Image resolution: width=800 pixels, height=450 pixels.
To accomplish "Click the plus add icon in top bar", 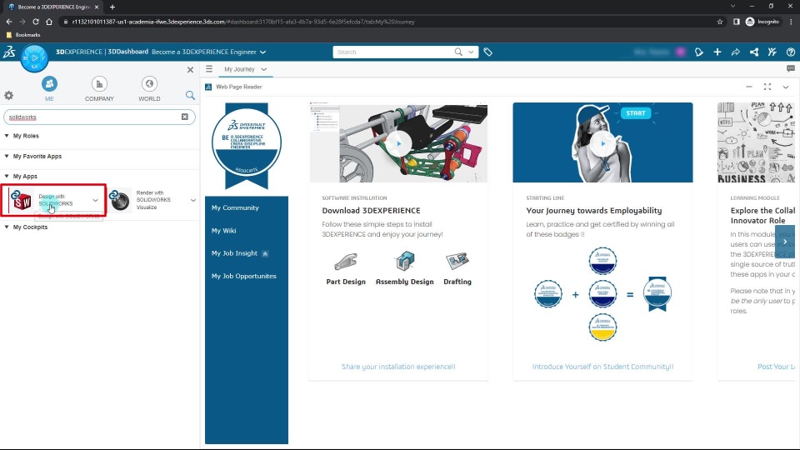I will (717, 52).
